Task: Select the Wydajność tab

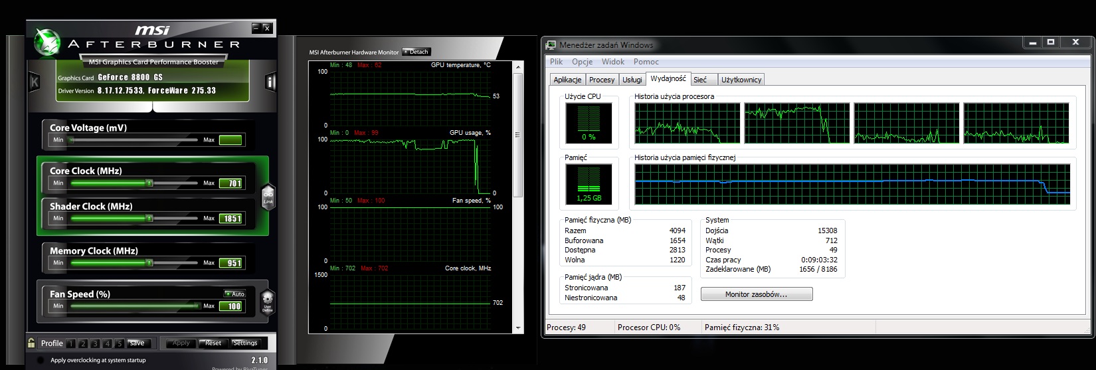Action: [x=668, y=78]
